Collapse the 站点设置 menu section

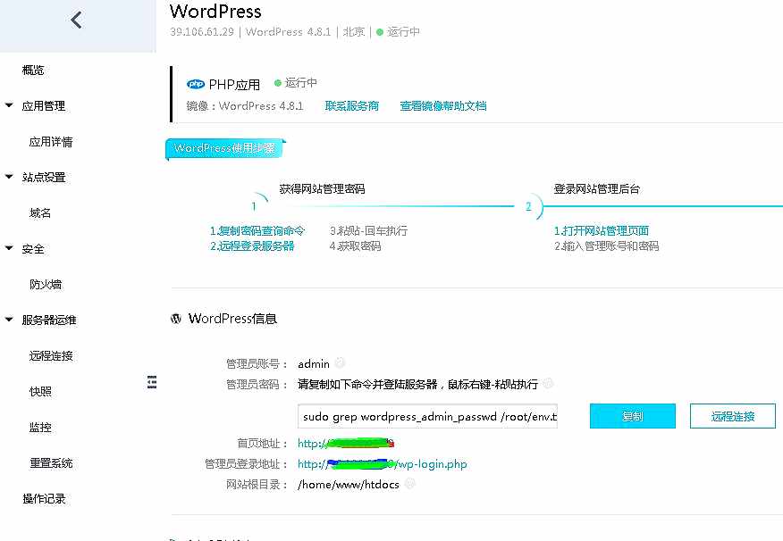tap(9, 177)
